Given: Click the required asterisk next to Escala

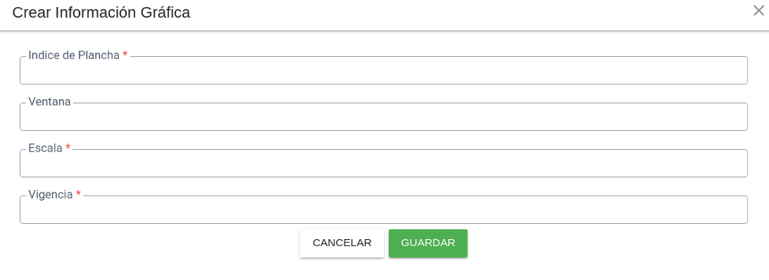Looking at the screenshot, I should click(x=68, y=147).
